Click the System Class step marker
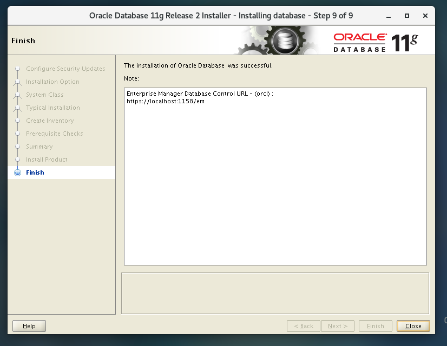Image resolution: width=447 pixels, height=346 pixels. point(18,95)
